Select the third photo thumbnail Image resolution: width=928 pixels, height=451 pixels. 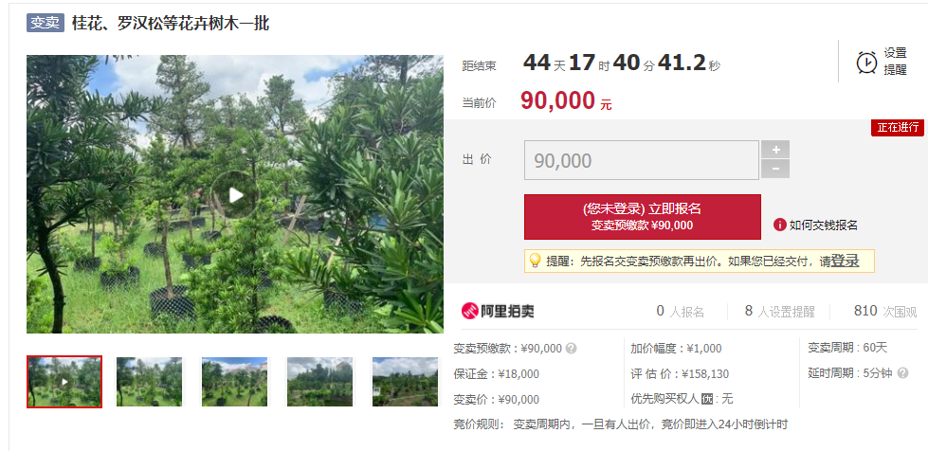tap(234, 382)
